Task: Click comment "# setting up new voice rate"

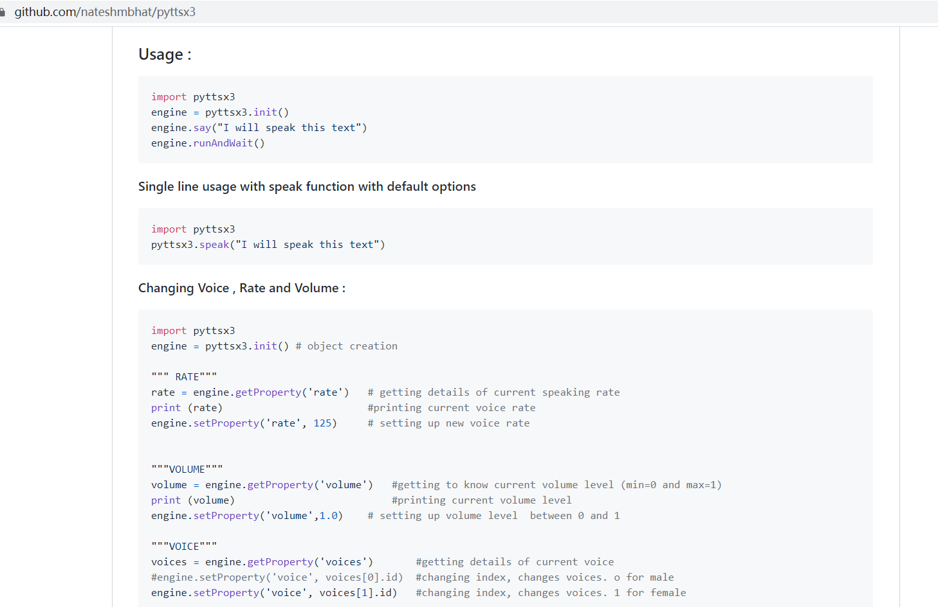Action: click(448, 423)
